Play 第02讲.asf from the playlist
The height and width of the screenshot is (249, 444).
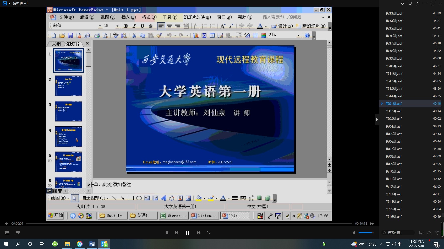pyautogui.click(x=394, y=111)
